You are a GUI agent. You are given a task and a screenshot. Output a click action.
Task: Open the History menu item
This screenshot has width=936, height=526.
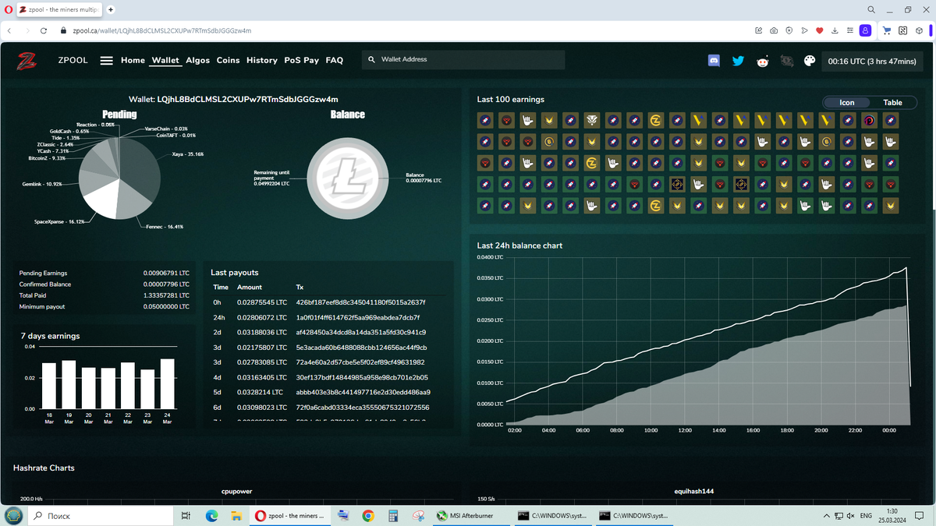pyautogui.click(x=262, y=60)
